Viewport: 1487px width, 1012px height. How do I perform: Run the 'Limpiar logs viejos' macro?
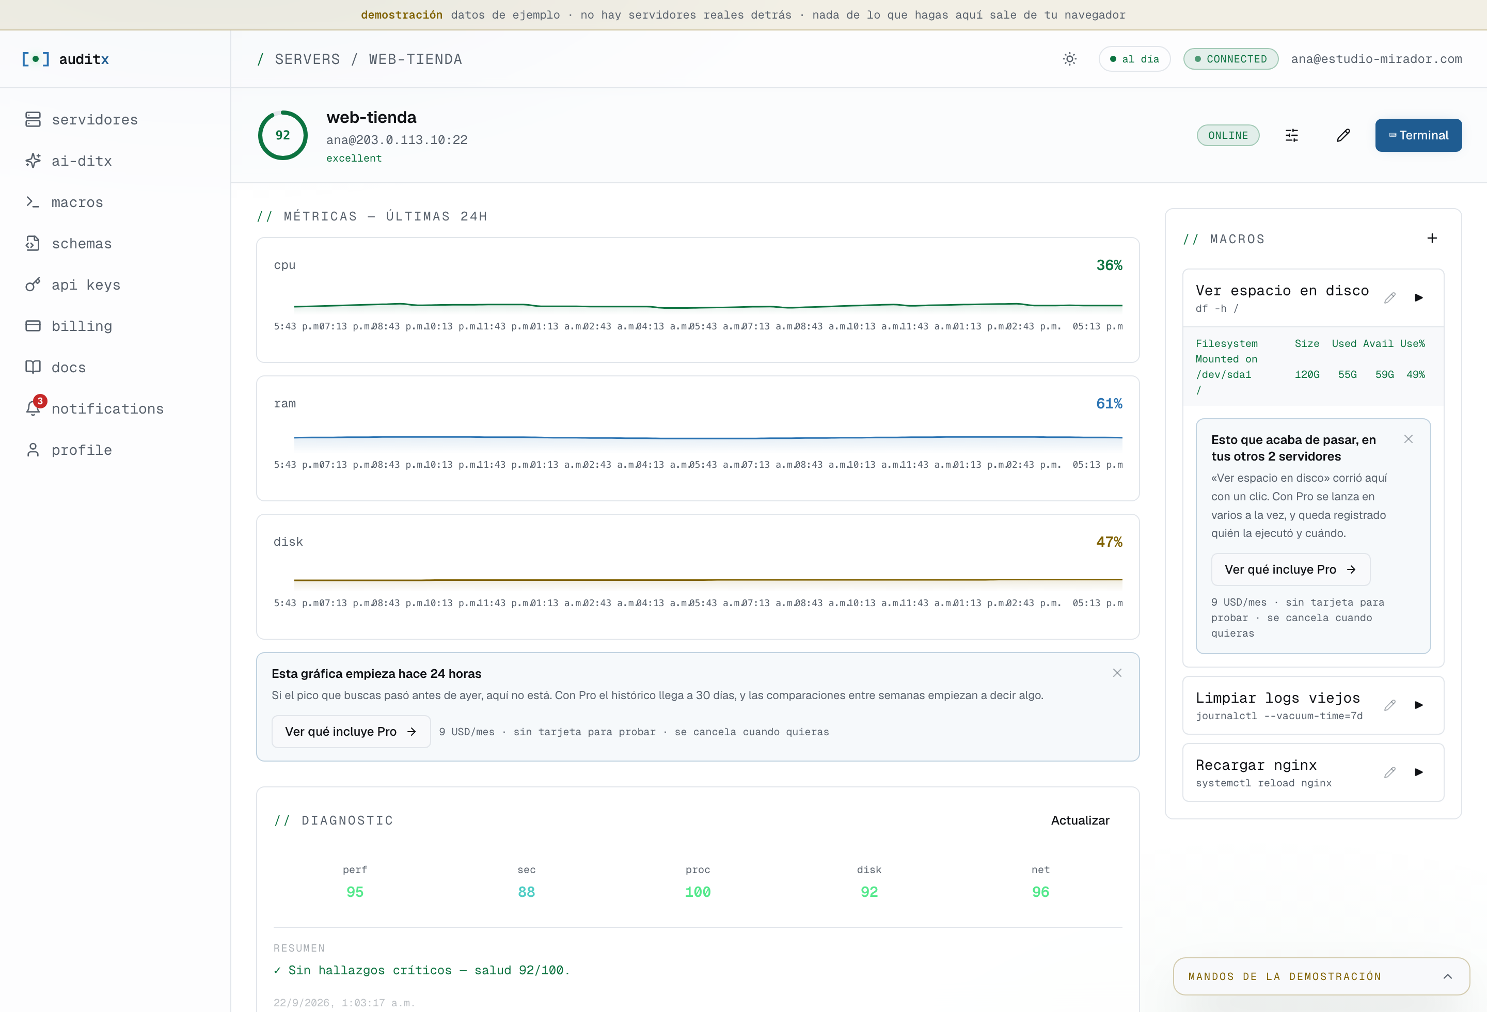pos(1418,706)
